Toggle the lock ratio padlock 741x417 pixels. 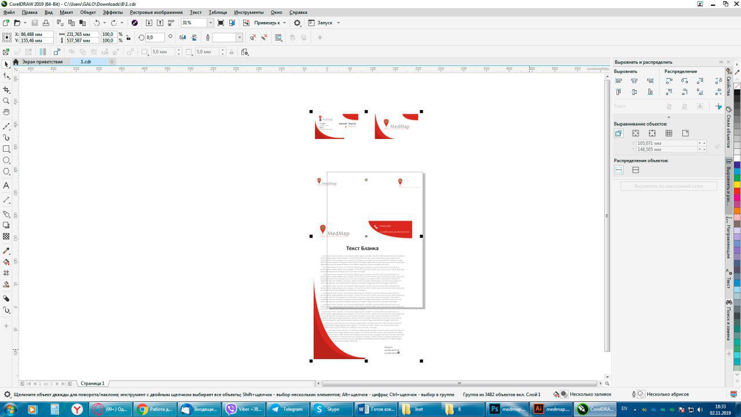pos(128,38)
